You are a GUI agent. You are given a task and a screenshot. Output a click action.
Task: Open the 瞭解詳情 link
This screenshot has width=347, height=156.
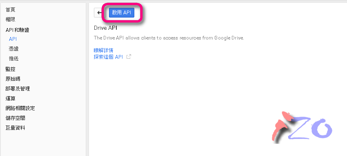(104, 51)
